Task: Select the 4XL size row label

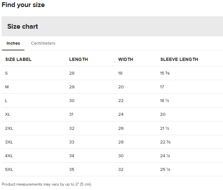Action: point(9,156)
